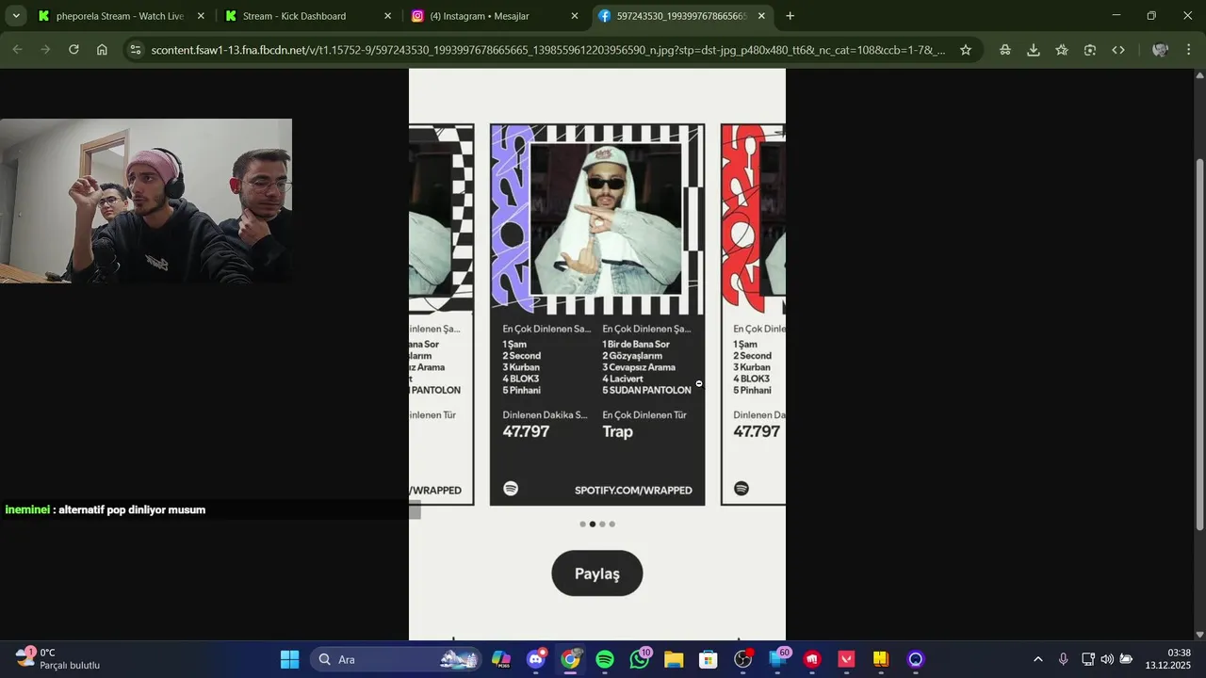Switch to Instagram Mesajlar tab
1206x678 pixels.
point(495,16)
